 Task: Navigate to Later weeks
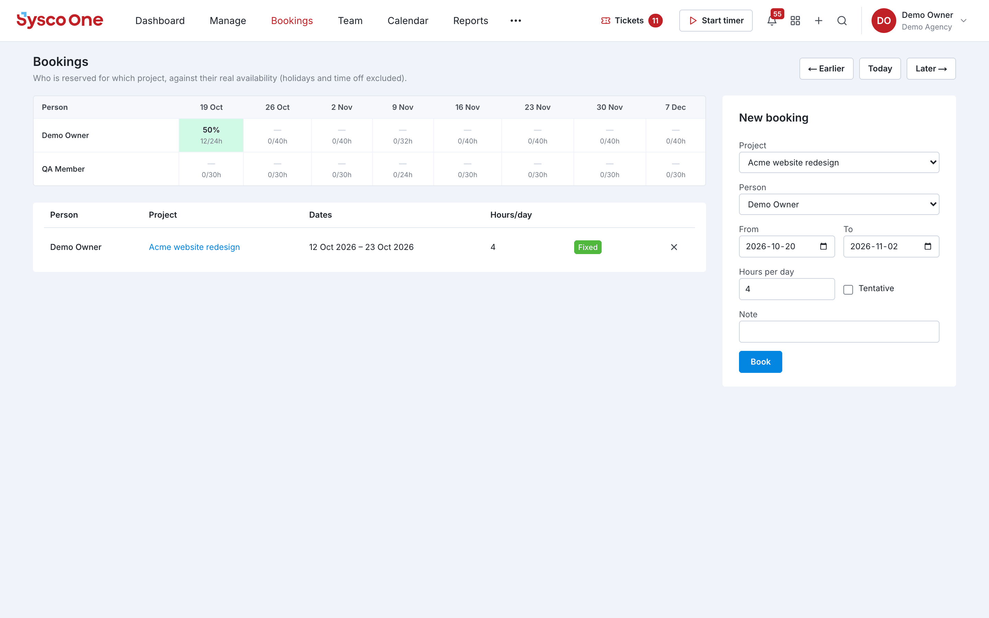tap(931, 69)
